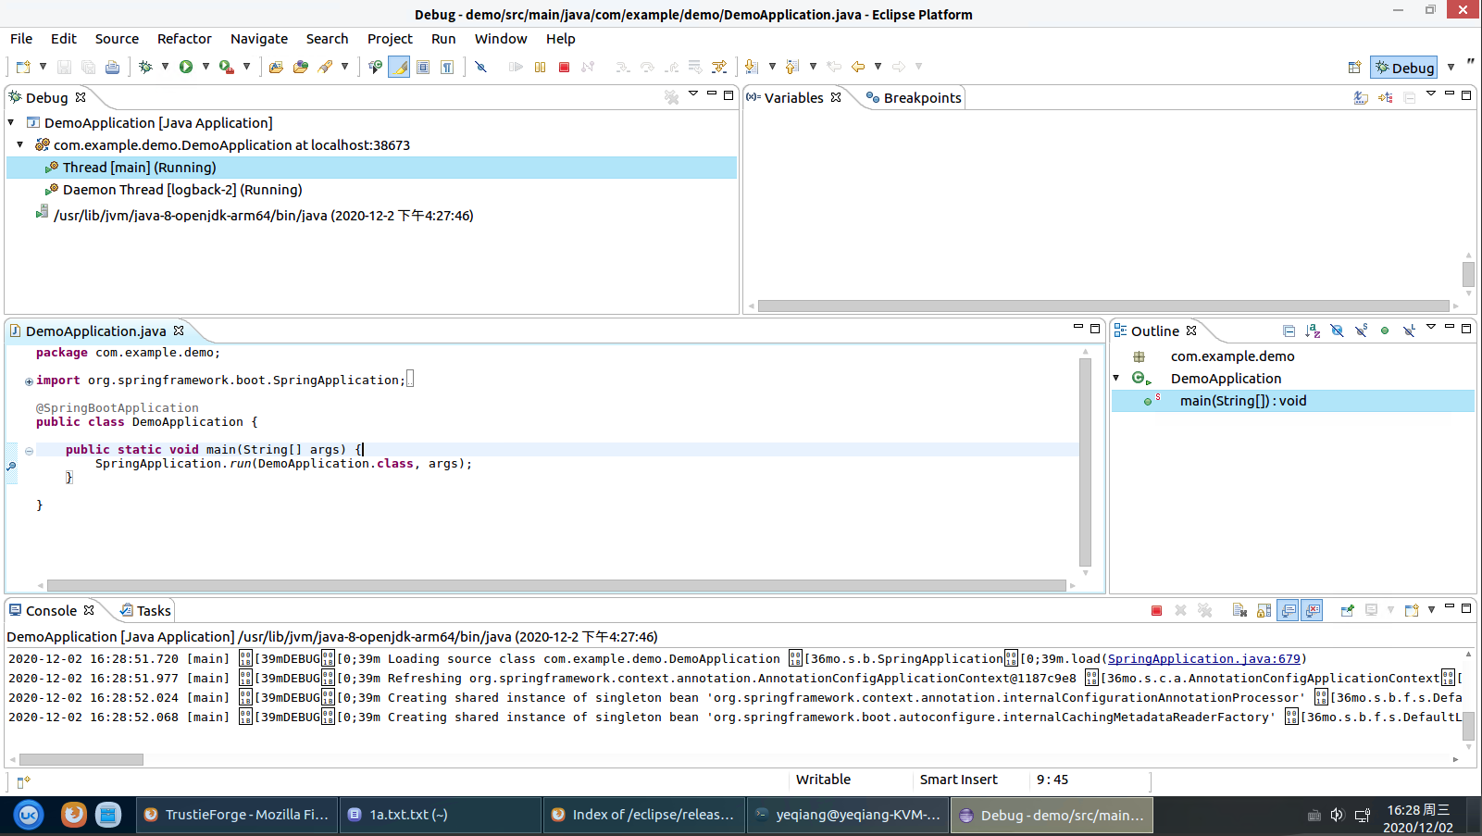
Task: Toggle Hide Local Types in Outline
Action: [1409, 331]
